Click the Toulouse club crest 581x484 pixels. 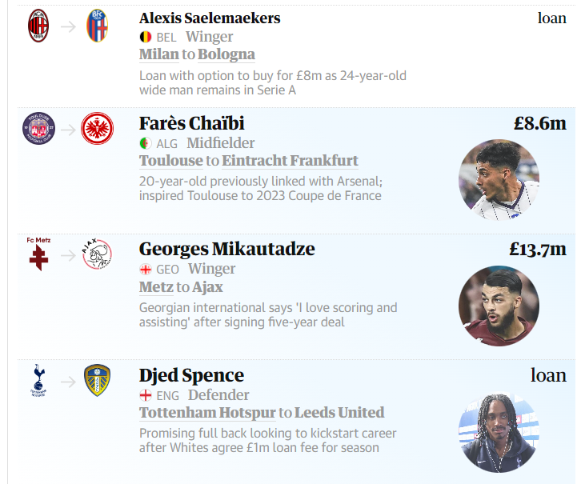(38, 128)
